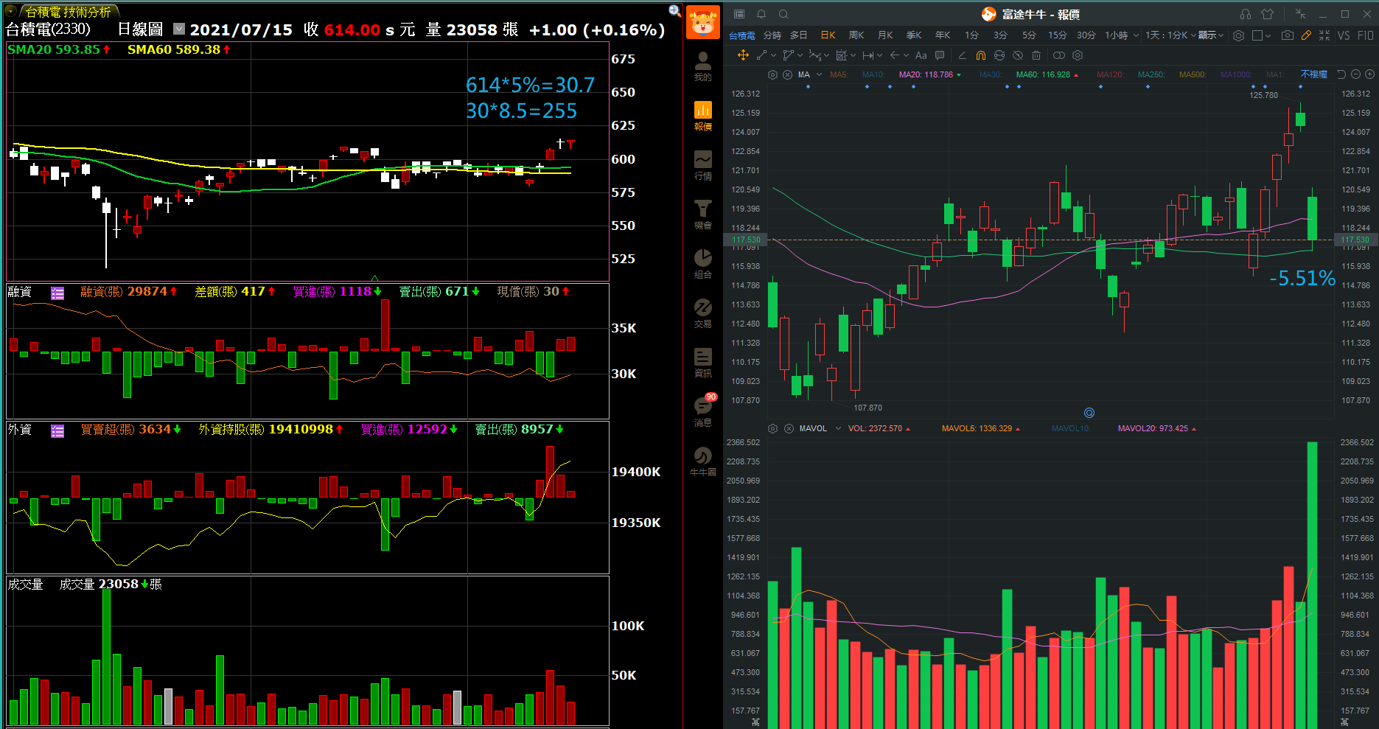The width and height of the screenshot is (1379, 729).
Task: Toggle MA10 line visibility
Action: pos(873,74)
